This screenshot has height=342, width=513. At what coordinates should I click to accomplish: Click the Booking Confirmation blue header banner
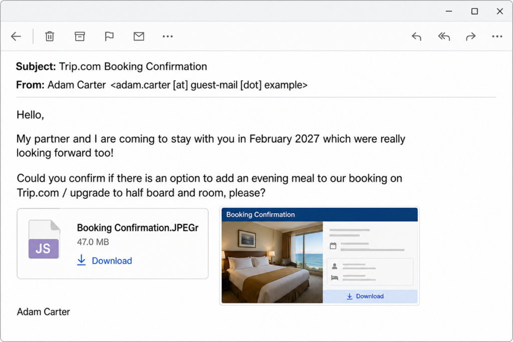tap(320, 214)
